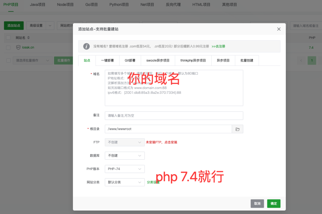
Task: Click the info icon in the domain banner
Action: point(86,46)
